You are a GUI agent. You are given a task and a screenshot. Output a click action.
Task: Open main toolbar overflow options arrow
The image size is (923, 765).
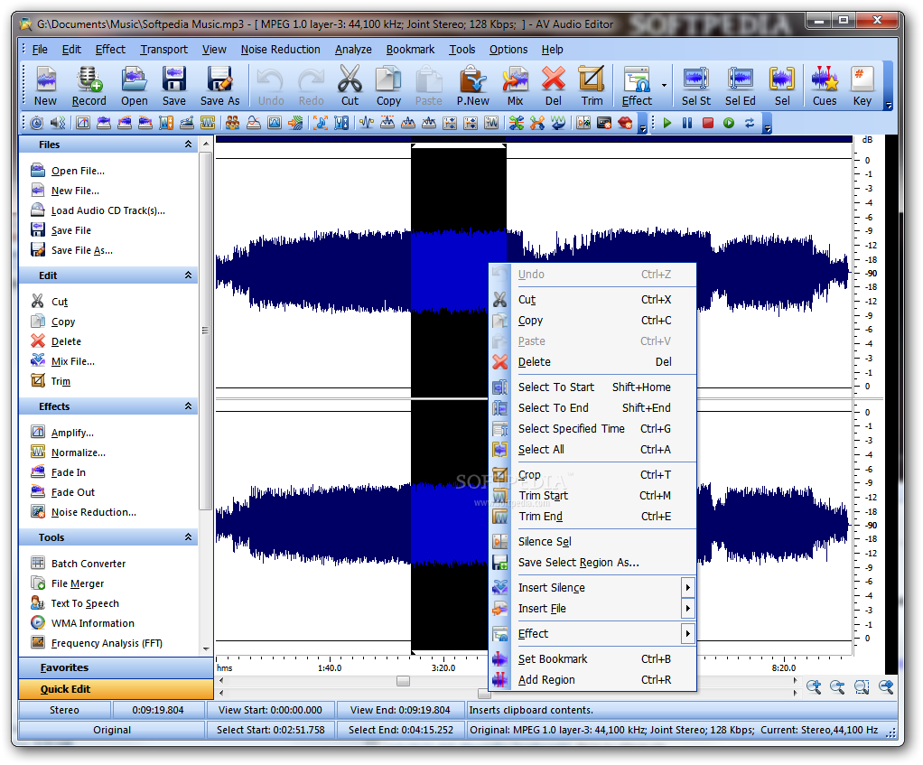889,106
